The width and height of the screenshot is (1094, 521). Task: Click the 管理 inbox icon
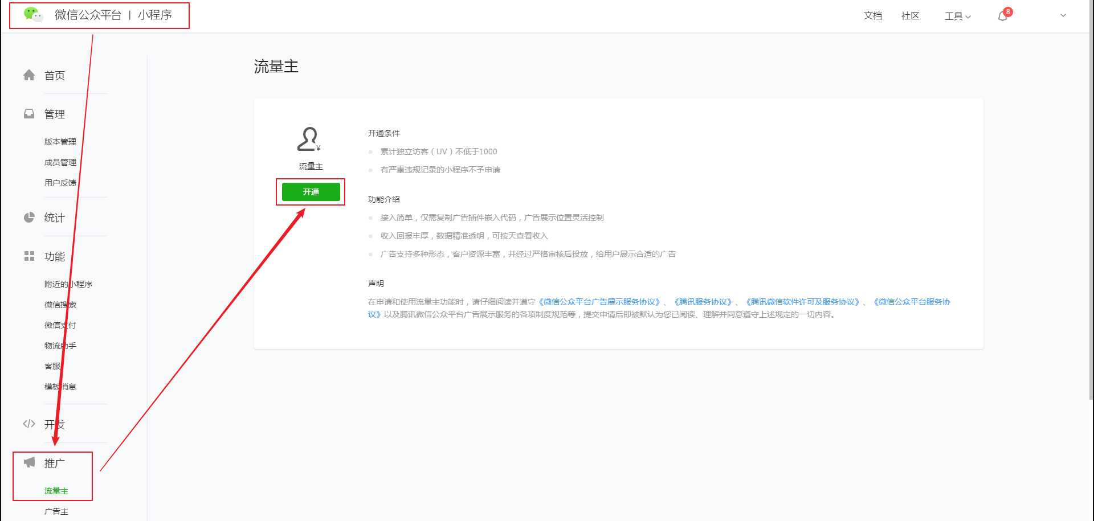[29, 114]
